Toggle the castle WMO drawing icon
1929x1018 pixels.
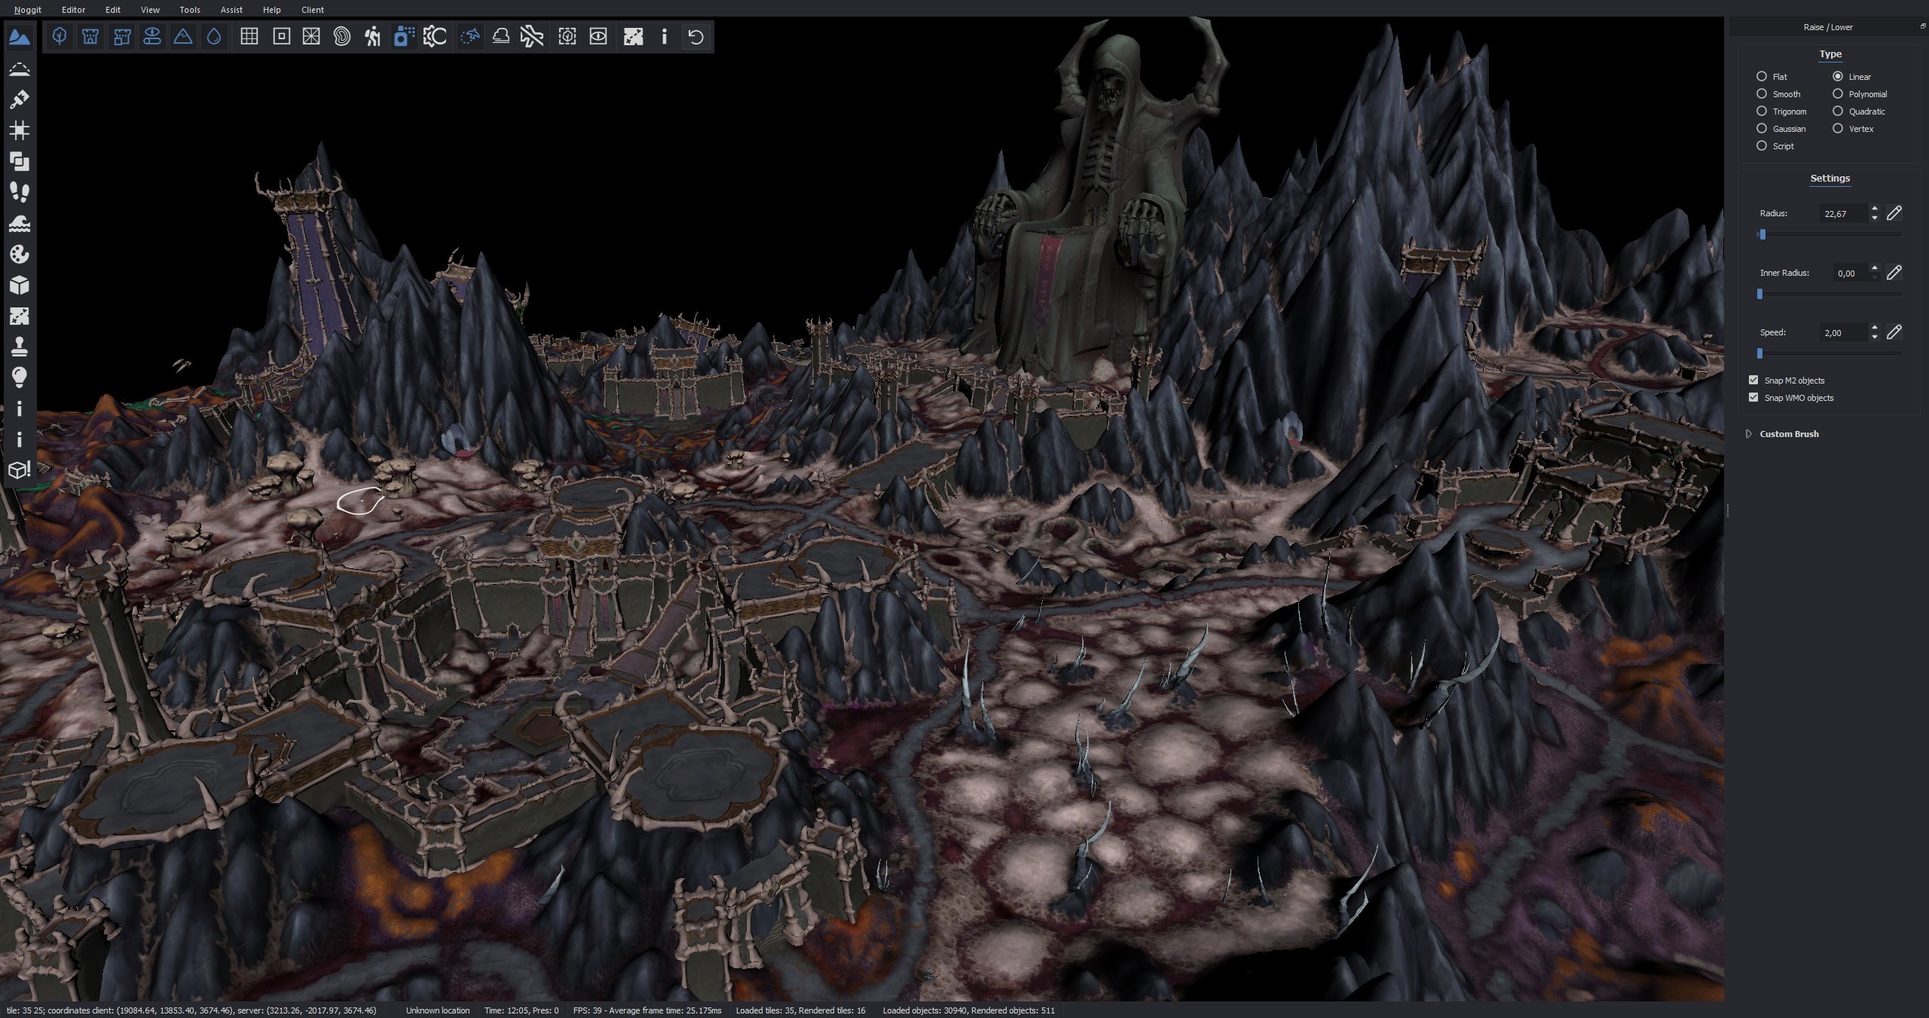[90, 36]
